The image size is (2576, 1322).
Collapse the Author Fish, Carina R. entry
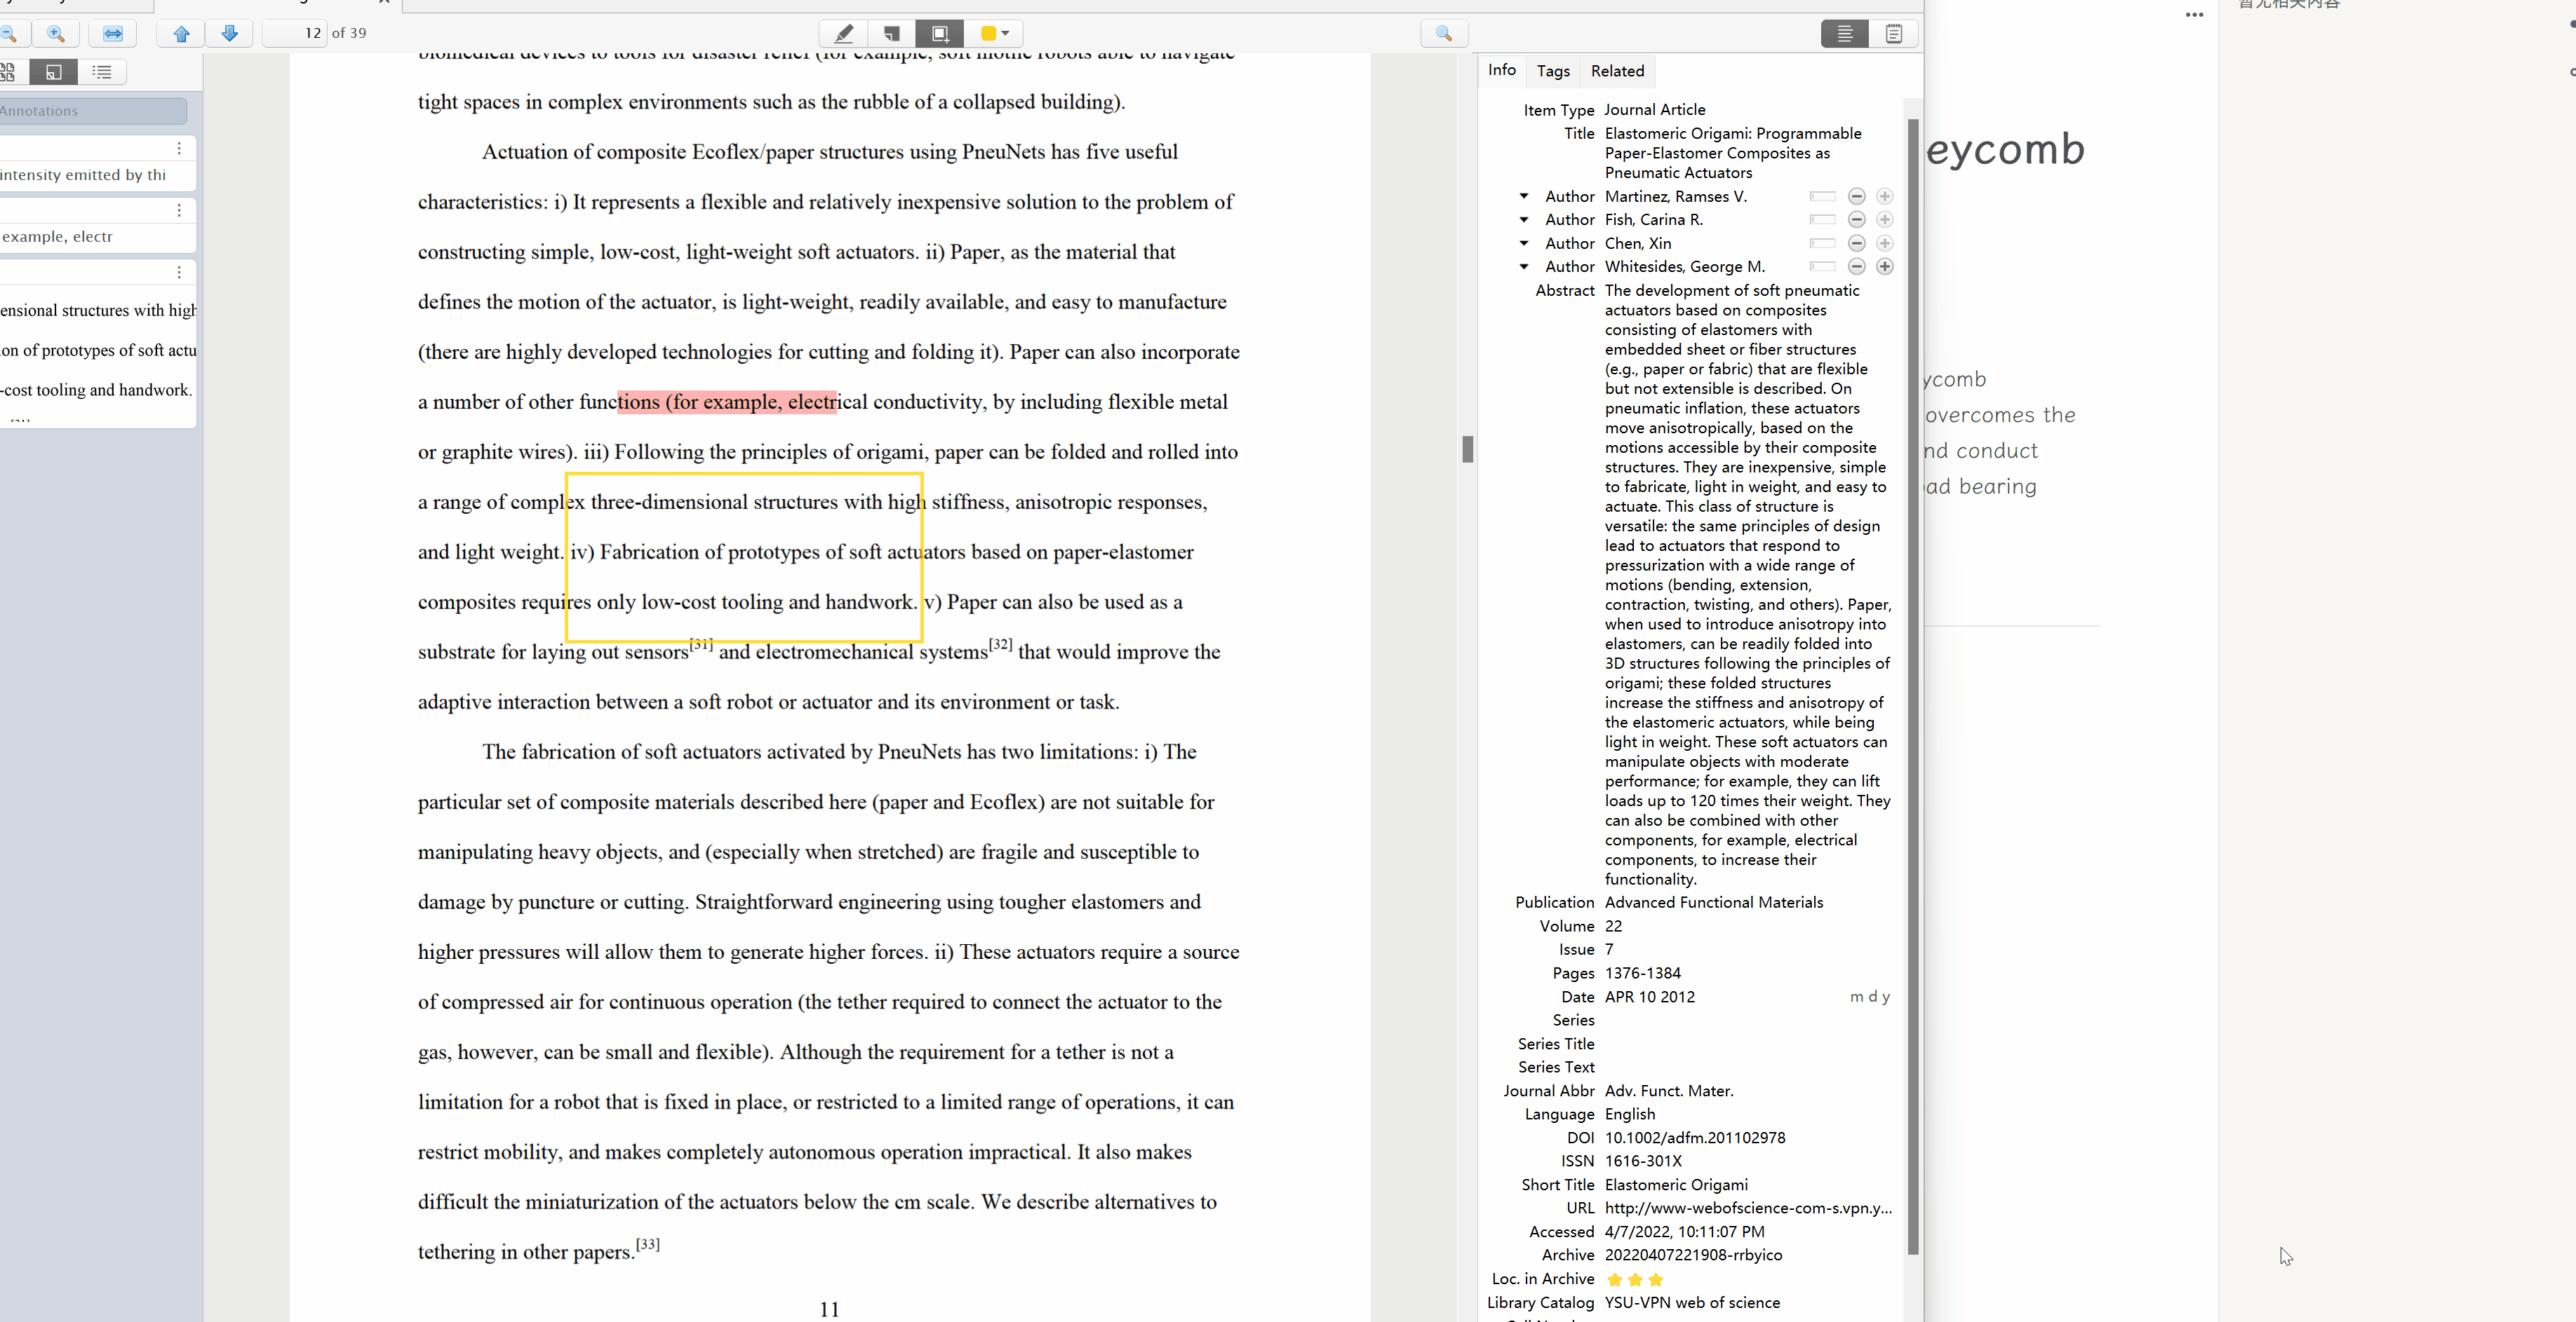click(1524, 220)
